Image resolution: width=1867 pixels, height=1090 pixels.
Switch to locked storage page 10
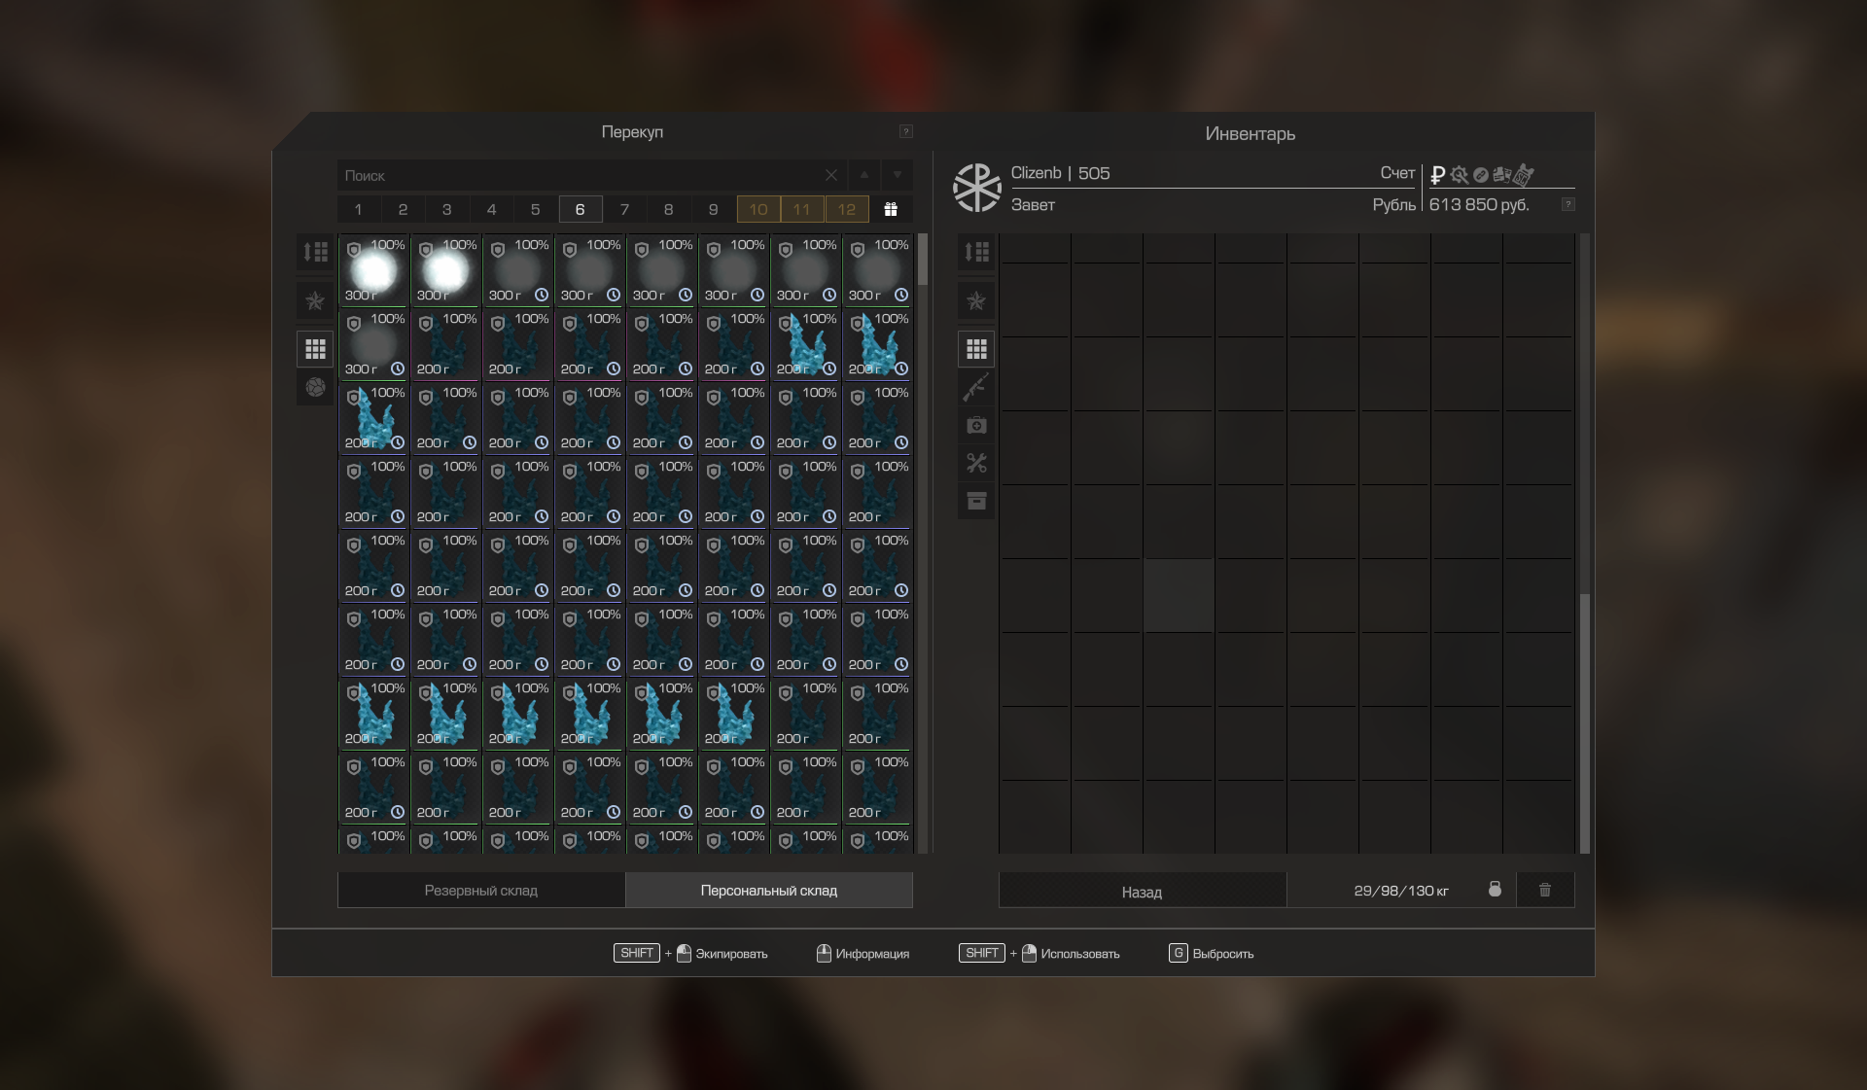pyautogui.click(x=757, y=209)
